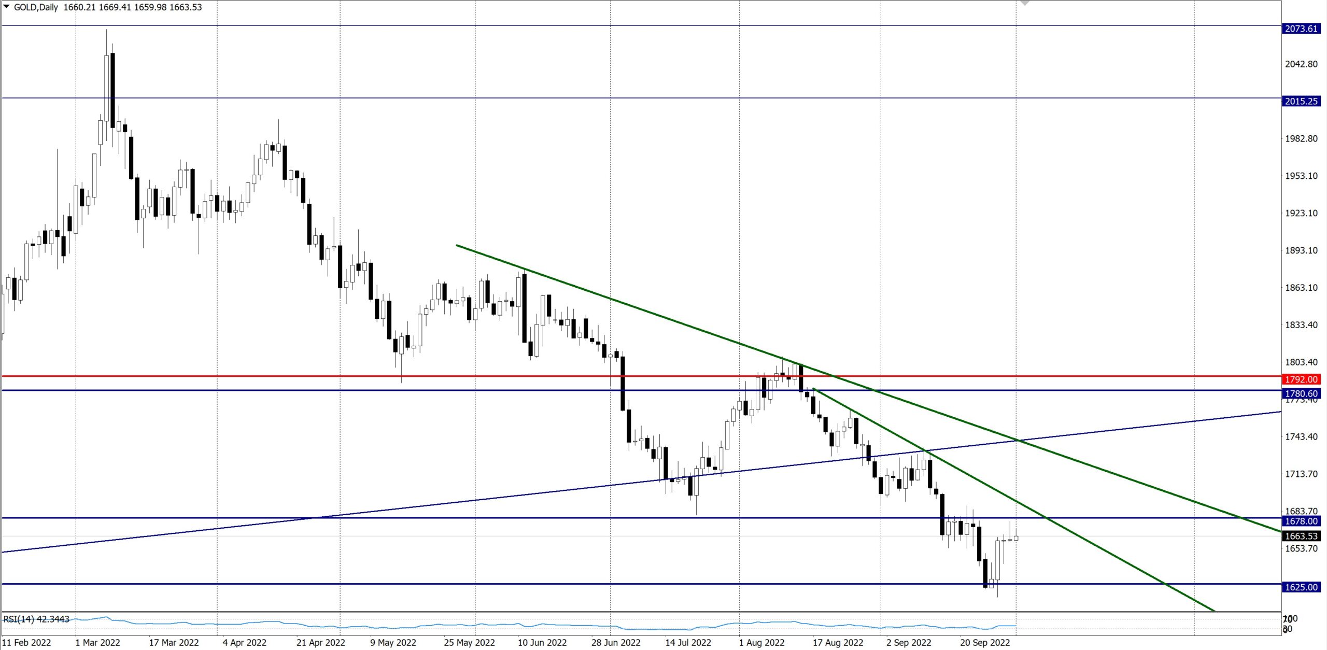Viewport: 1327px width, 650px height.
Task: Select the red 1792.00 price label
Action: coord(1301,379)
